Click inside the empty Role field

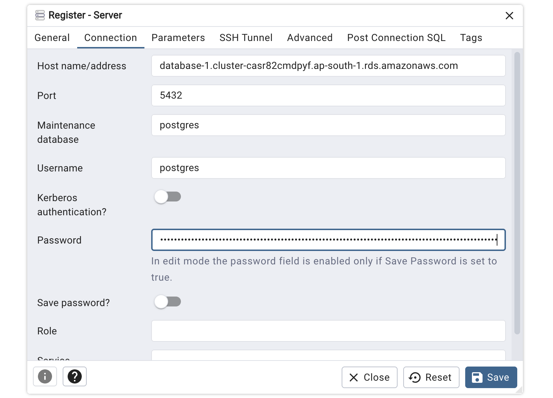[328, 331]
